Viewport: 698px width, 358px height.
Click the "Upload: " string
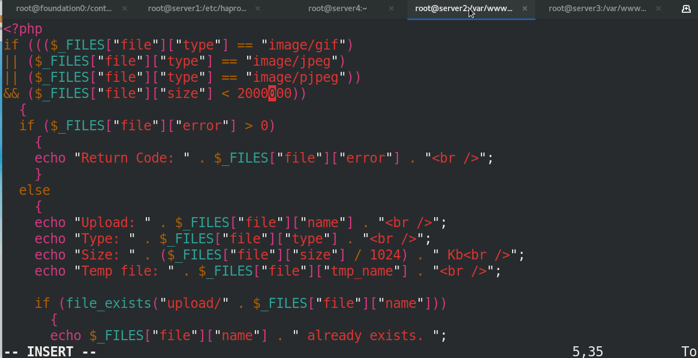112,223
